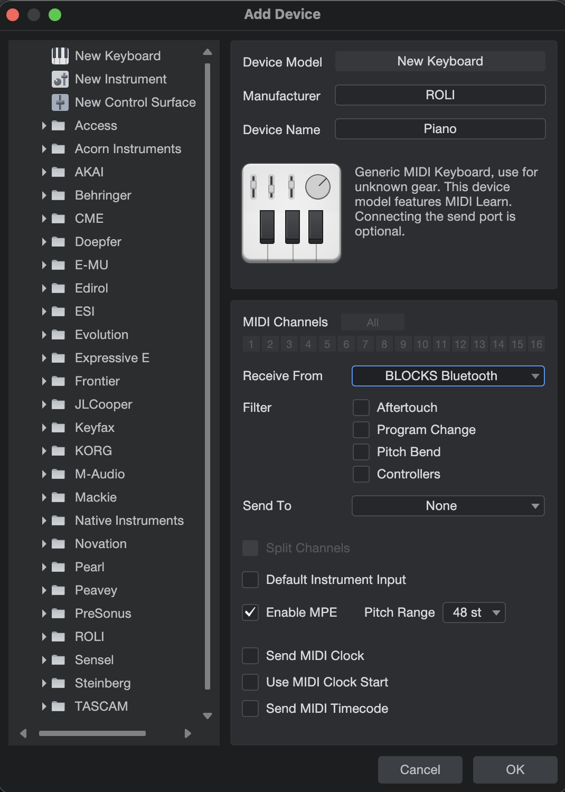Select MIDI channel 1 button
Screen dimensions: 565x792
pos(251,344)
